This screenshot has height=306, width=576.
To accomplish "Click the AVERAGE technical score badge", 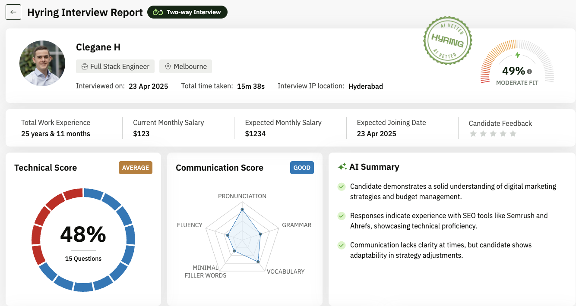I will (136, 168).
